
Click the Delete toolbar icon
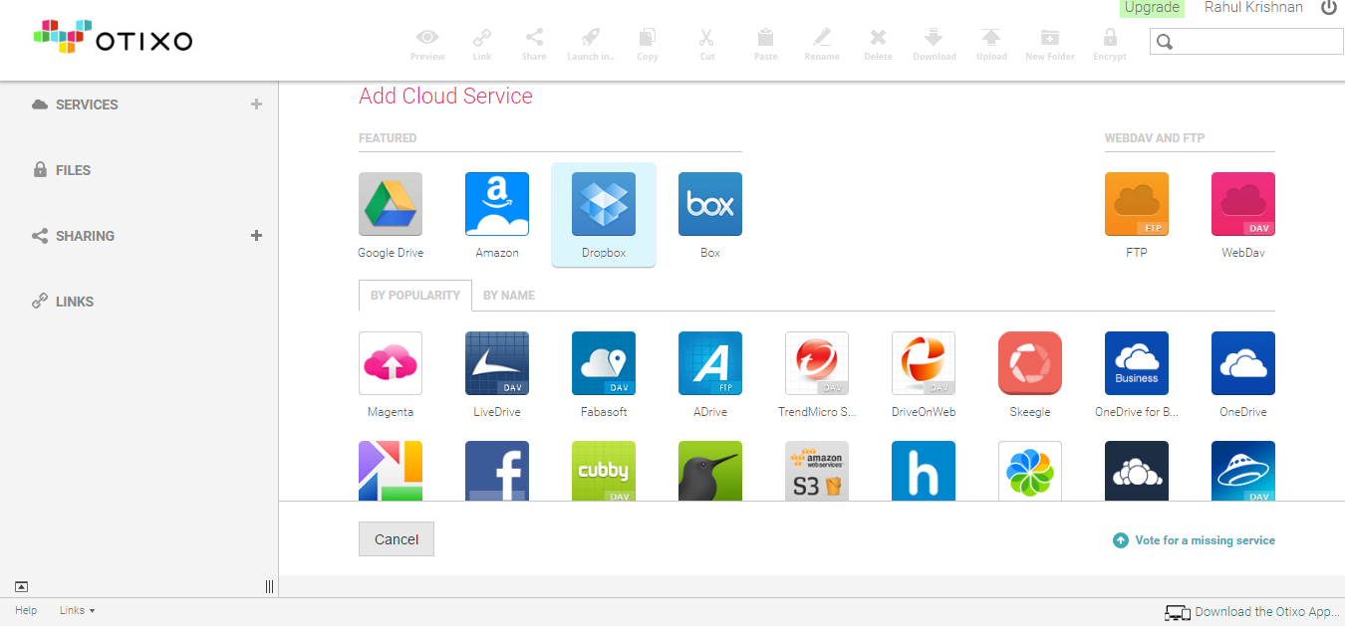[878, 44]
